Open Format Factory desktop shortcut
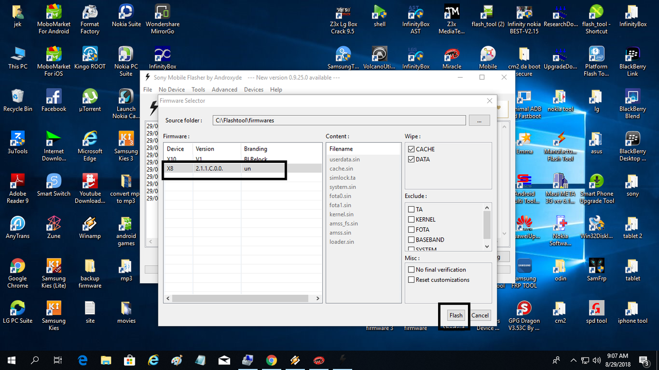 [x=90, y=20]
